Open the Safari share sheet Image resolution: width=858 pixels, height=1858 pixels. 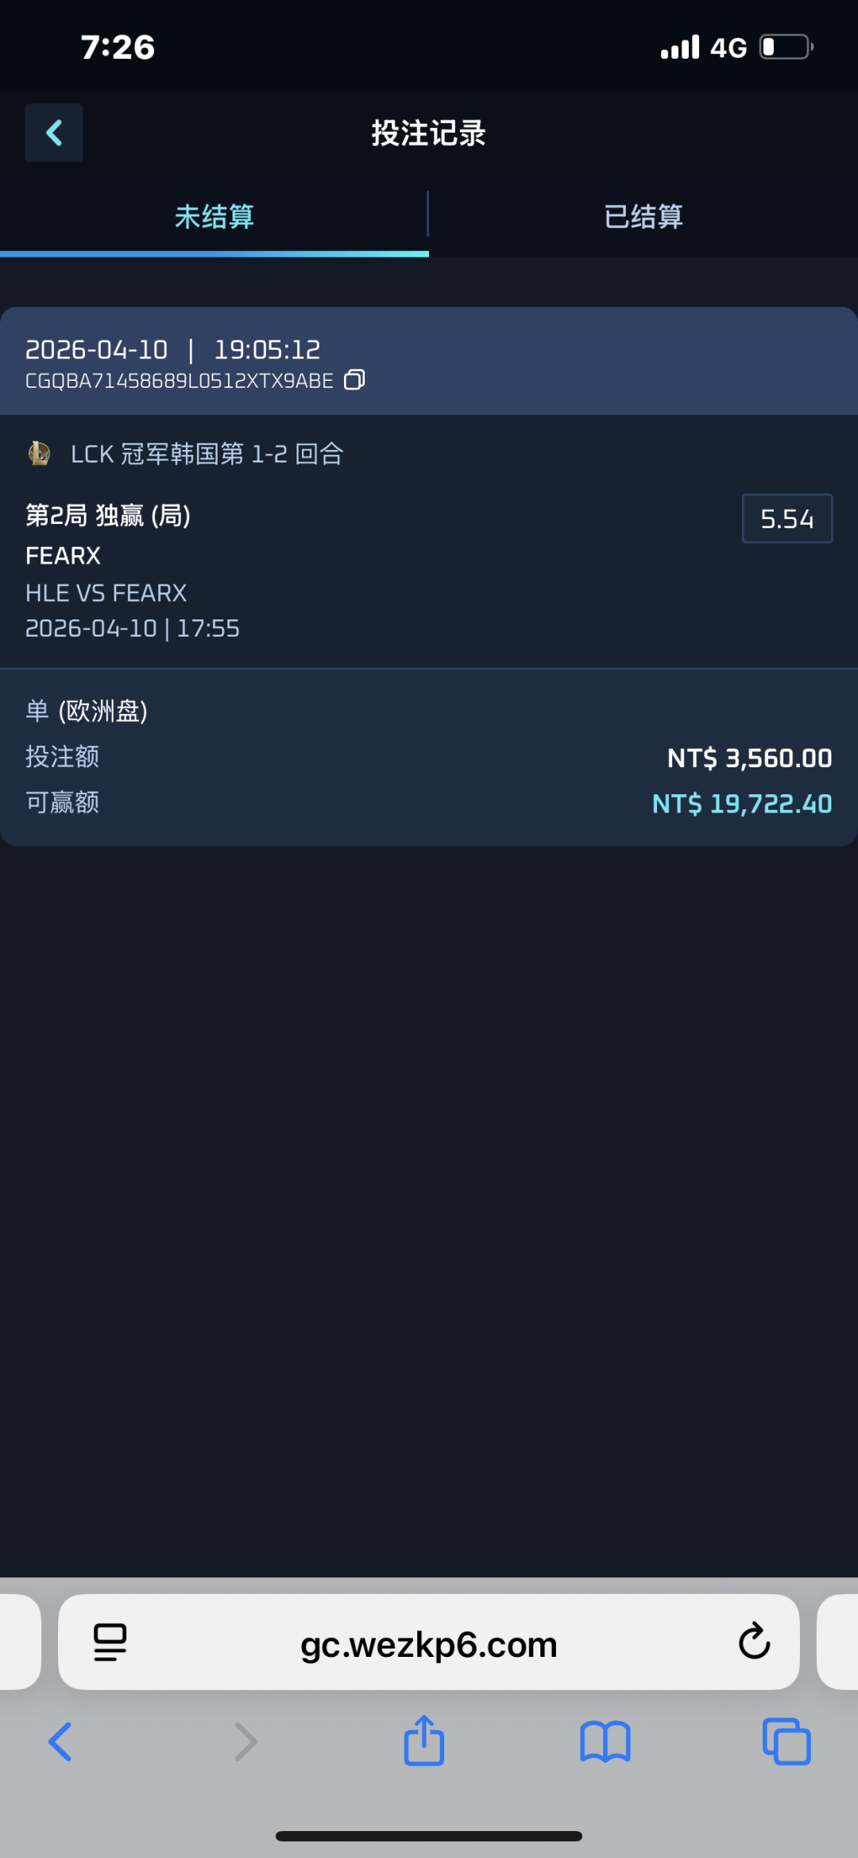424,1742
